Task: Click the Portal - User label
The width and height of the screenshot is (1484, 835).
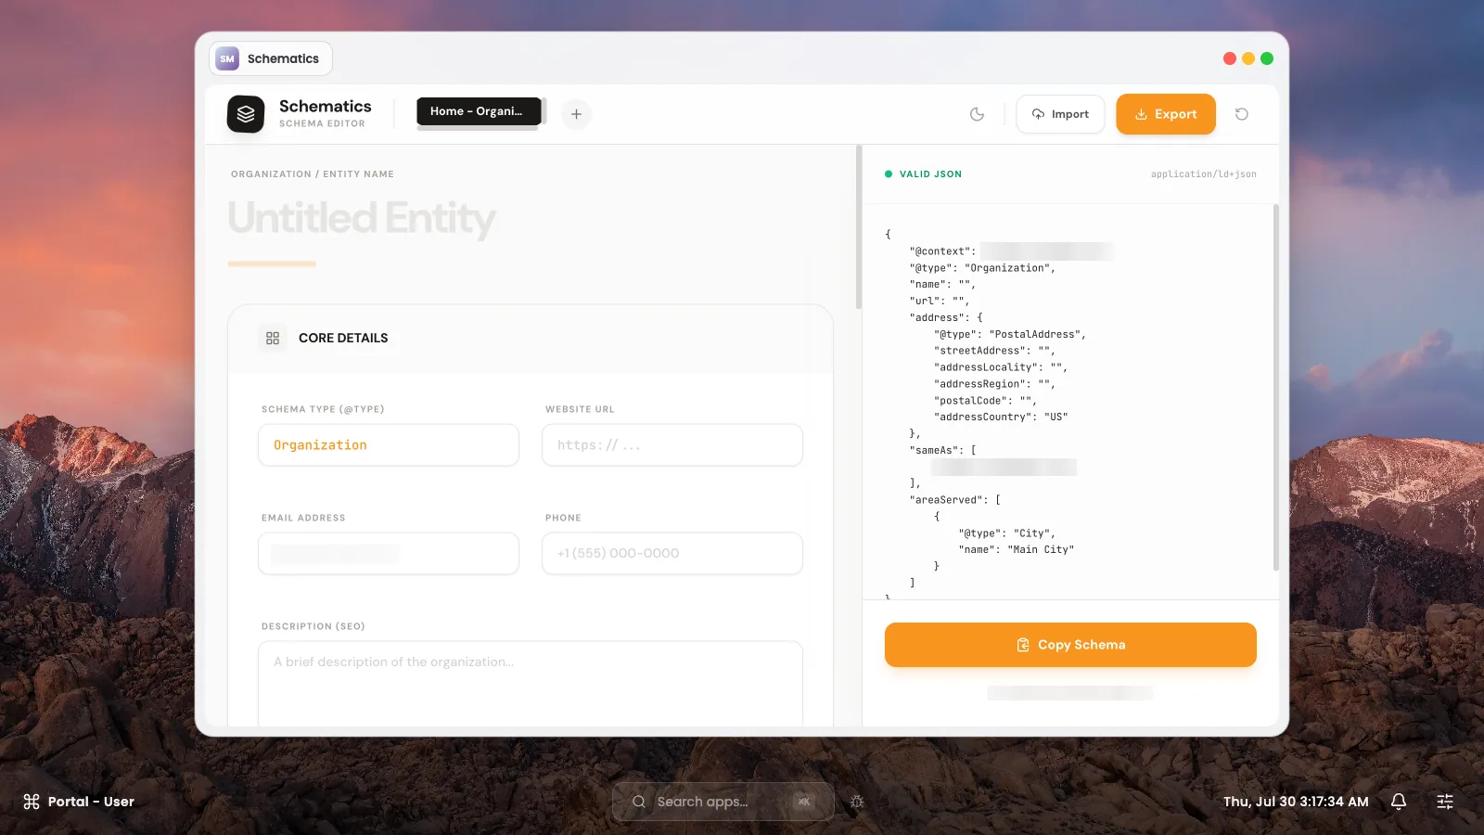Action: [x=91, y=802]
